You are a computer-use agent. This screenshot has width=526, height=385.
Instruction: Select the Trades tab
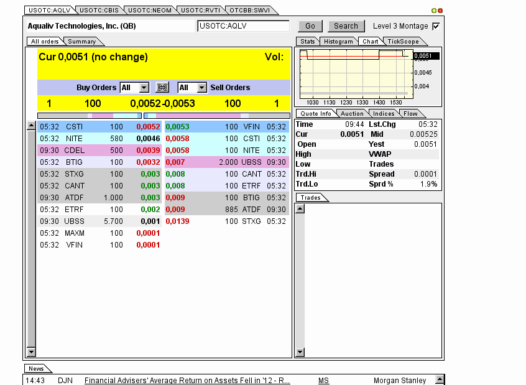[310, 198]
